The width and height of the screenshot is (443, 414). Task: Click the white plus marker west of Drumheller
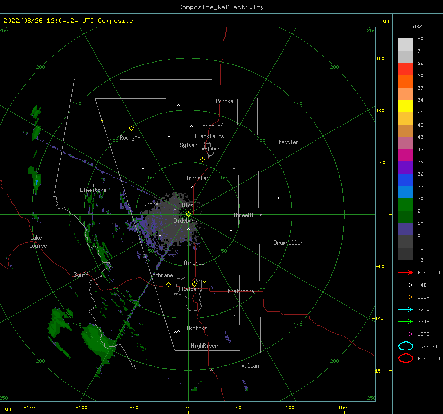[278, 198]
